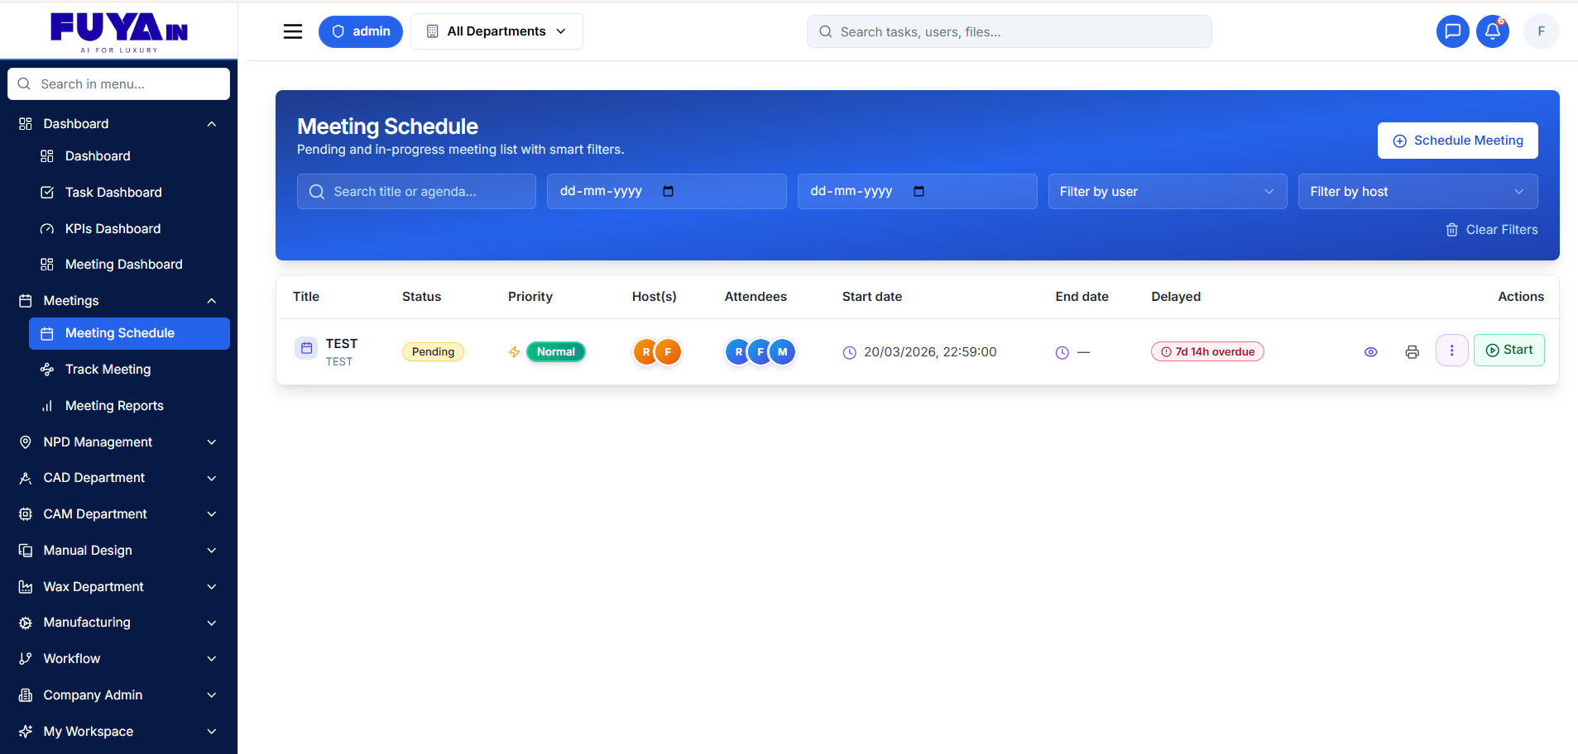Click the hamburger menu icon

coord(293,31)
